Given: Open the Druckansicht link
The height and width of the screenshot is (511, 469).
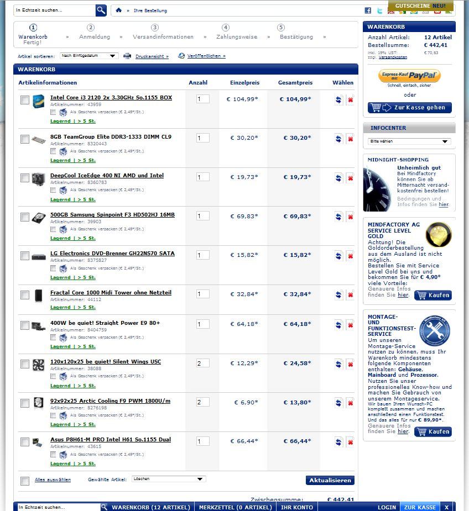Looking at the screenshot, I should click(152, 56).
